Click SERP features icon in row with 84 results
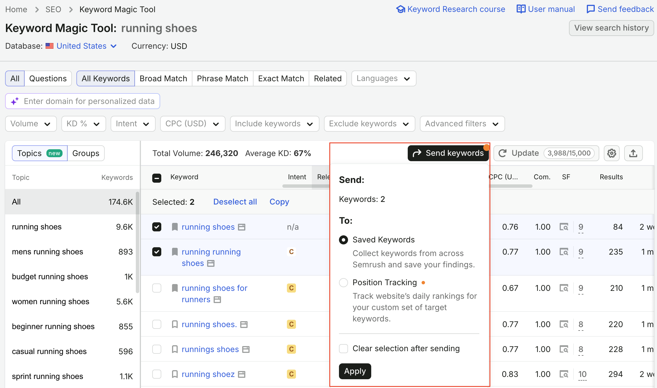 tap(564, 227)
